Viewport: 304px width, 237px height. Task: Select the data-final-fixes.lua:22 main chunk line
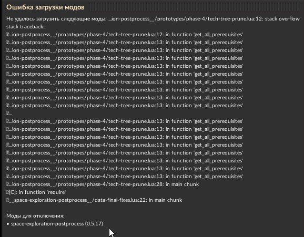(x=94, y=200)
